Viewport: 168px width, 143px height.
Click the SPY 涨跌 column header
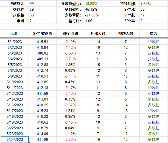(x=70, y=33)
